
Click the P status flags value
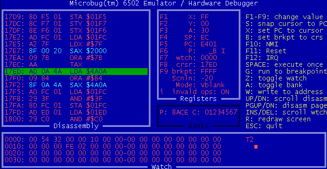(x=217, y=51)
